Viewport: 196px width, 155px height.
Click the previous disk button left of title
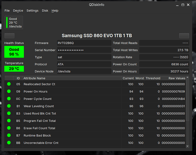(10, 36)
